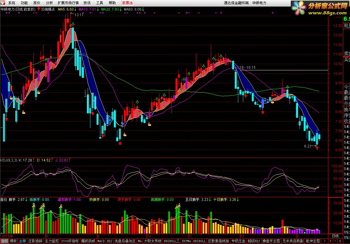Switch to the MACD indicator tab
Image resolution: width=350 pixels, height=244 pixels.
pyautogui.click(x=101, y=241)
